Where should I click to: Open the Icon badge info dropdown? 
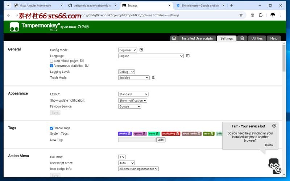138,169
